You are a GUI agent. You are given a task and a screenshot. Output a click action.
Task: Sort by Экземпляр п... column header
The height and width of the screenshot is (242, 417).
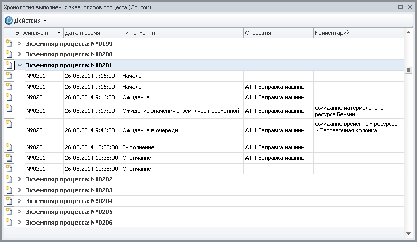click(39, 33)
